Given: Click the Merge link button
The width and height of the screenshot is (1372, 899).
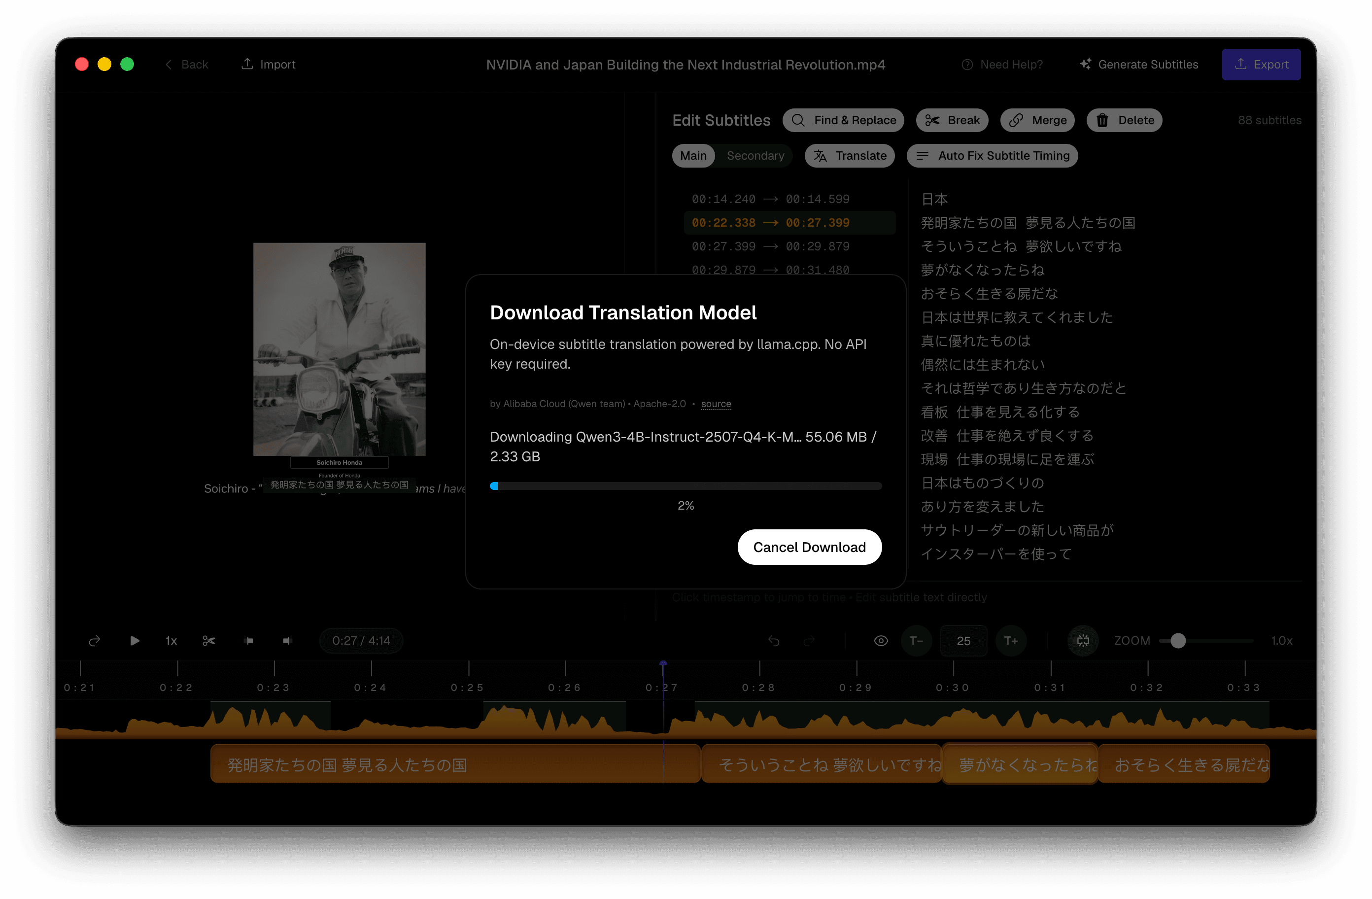Looking at the screenshot, I should pos(1037,120).
